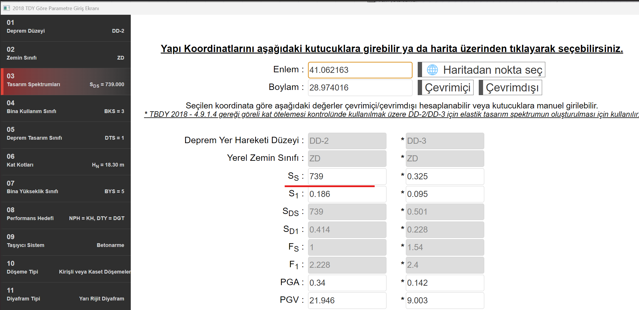Click the window title "2018 TDY Göre Parametre Giriş Ekranı"
The width and height of the screenshot is (639, 310).
pos(56,8)
